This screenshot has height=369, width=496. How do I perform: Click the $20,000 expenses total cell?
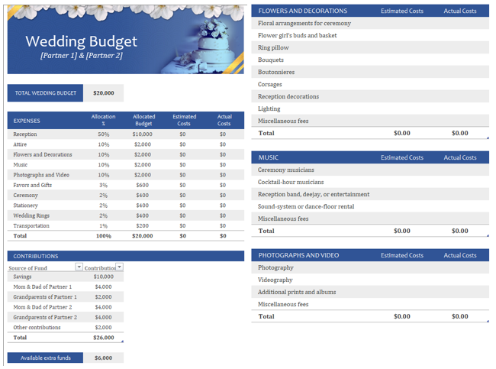(143, 235)
